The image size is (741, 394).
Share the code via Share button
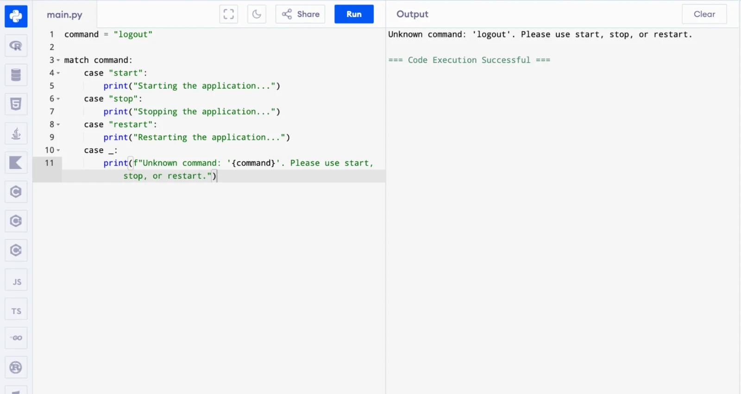pos(301,14)
